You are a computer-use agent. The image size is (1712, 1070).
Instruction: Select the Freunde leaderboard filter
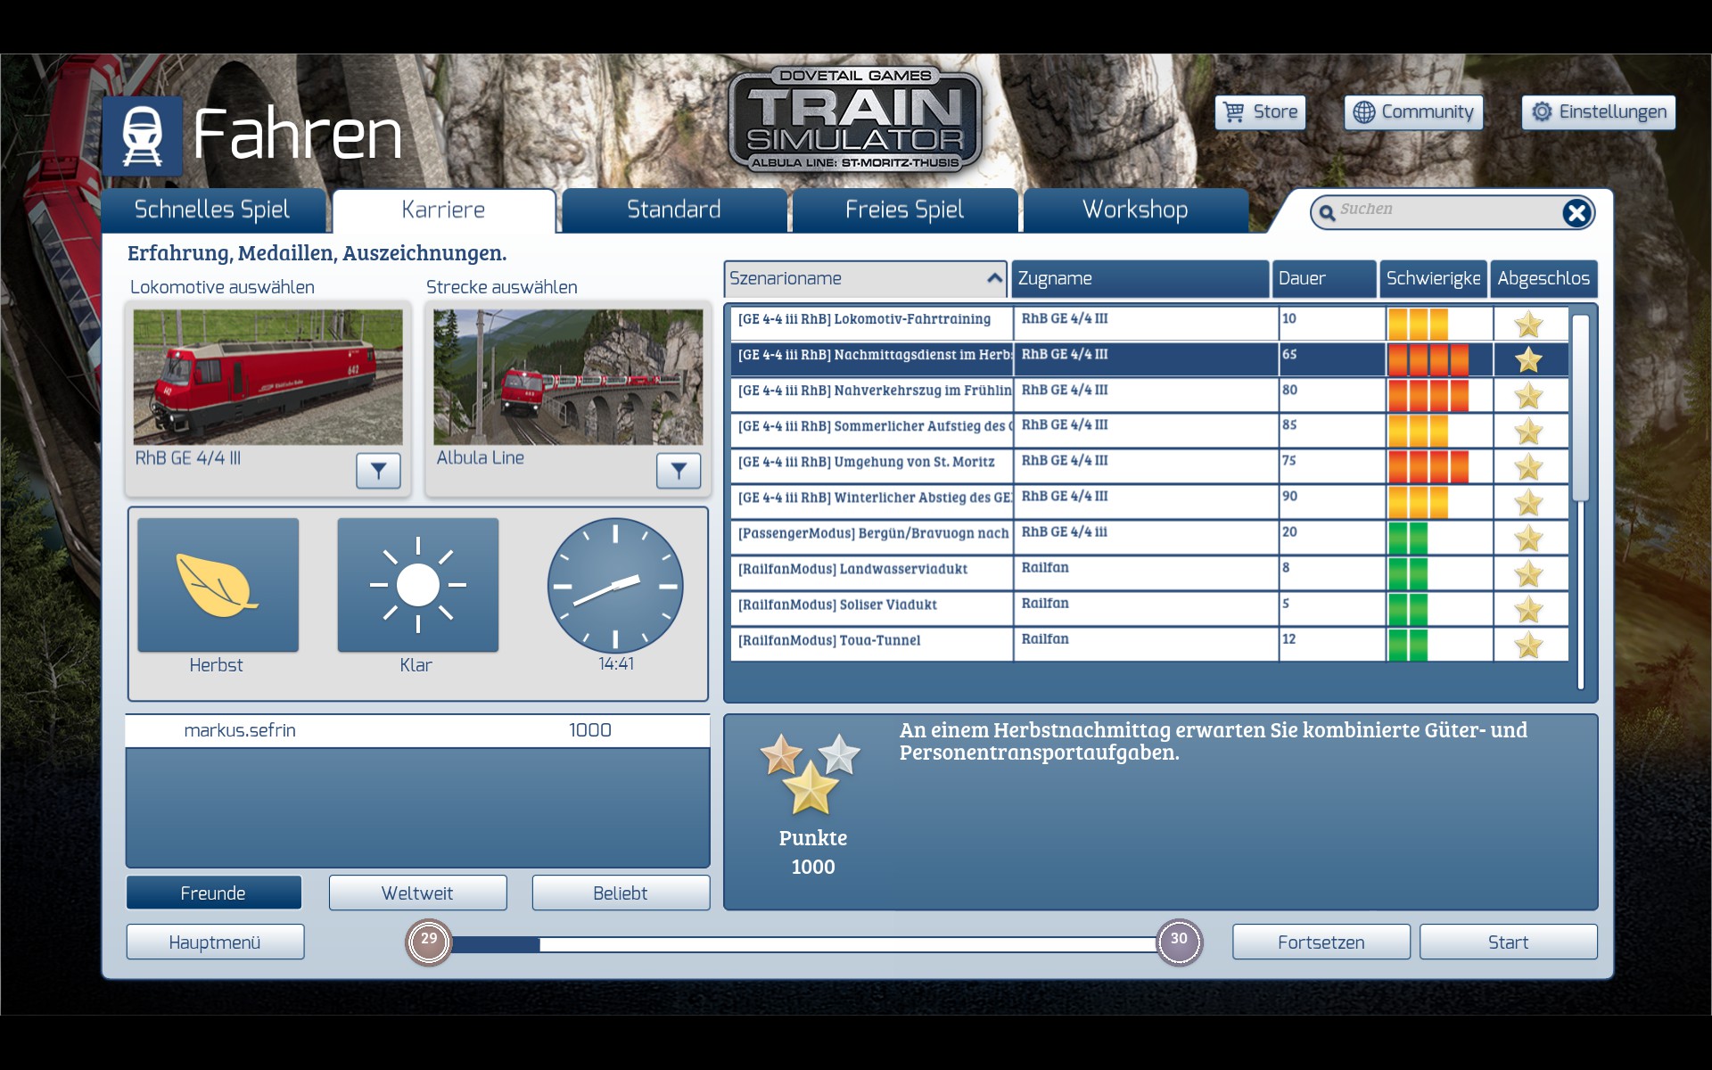[x=213, y=893]
